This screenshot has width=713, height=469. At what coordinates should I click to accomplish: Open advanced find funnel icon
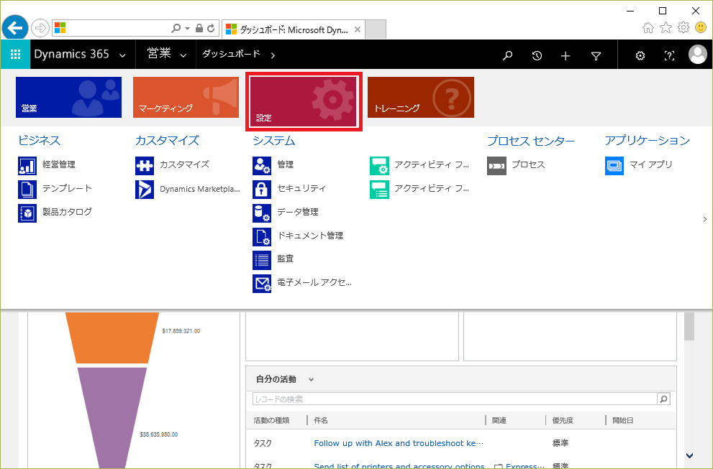pos(596,56)
